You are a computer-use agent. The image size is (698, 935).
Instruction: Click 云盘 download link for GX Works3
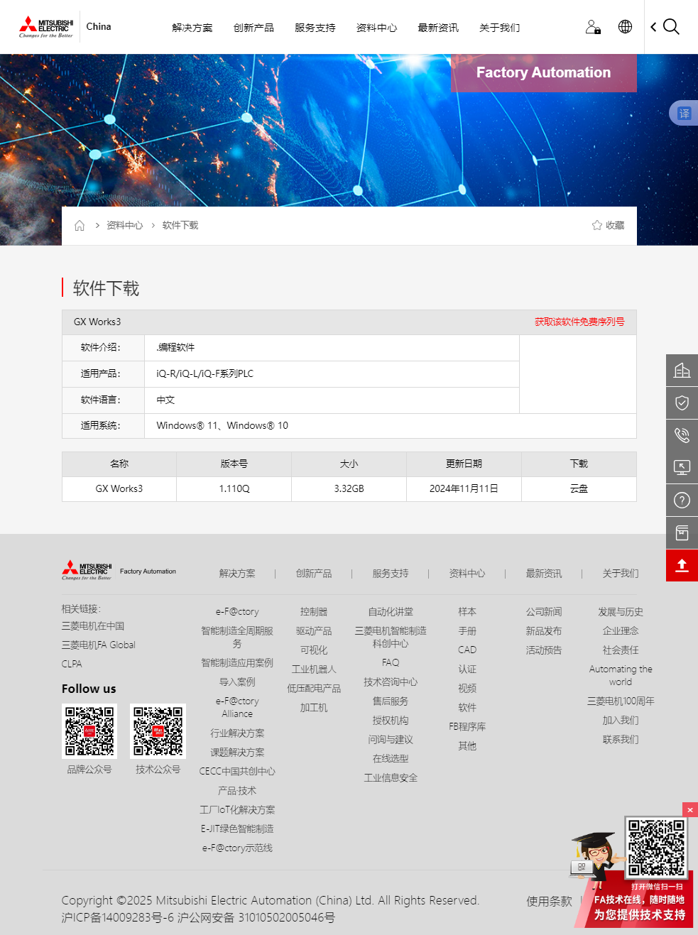point(579,489)
